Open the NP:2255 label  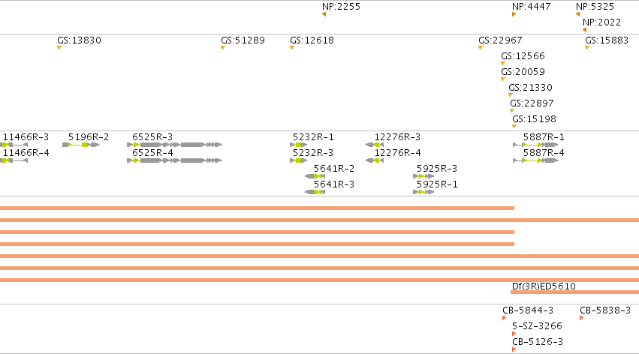tap(341, 7)
